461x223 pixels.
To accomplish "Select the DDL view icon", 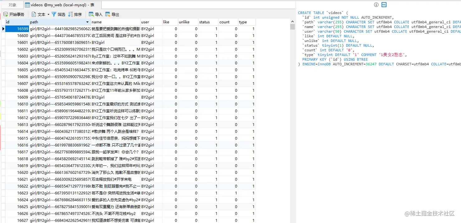I will point(384,5).
